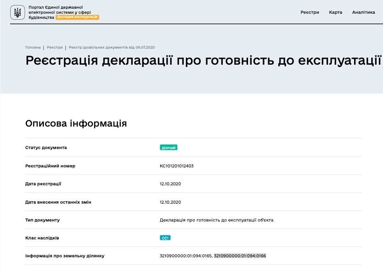The width and height of the screenshot is (383, 272).
Task: Click the Дослідна експлуатація orange badge
Action: point(77,17)
